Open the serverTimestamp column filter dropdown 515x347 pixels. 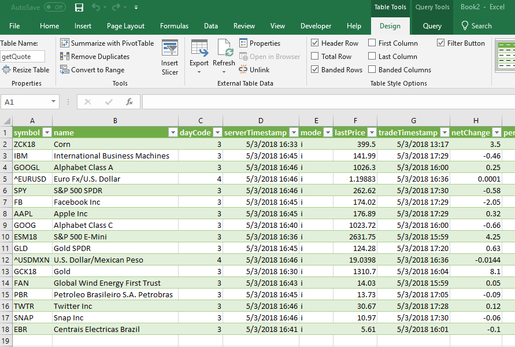click(294, 132)
